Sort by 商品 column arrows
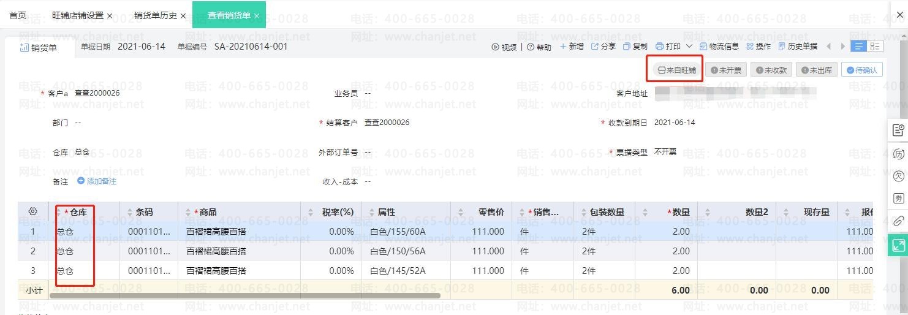Screen dimensions: 908x315 coord(188,212)
